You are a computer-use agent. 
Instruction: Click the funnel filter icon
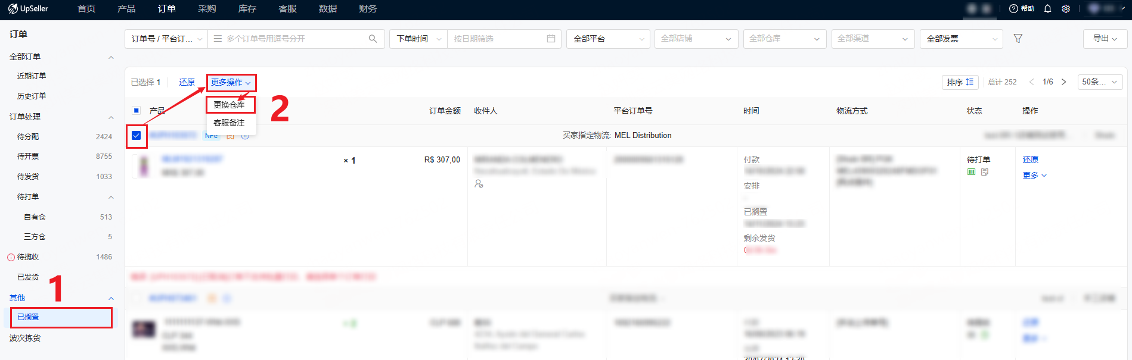1018,39
